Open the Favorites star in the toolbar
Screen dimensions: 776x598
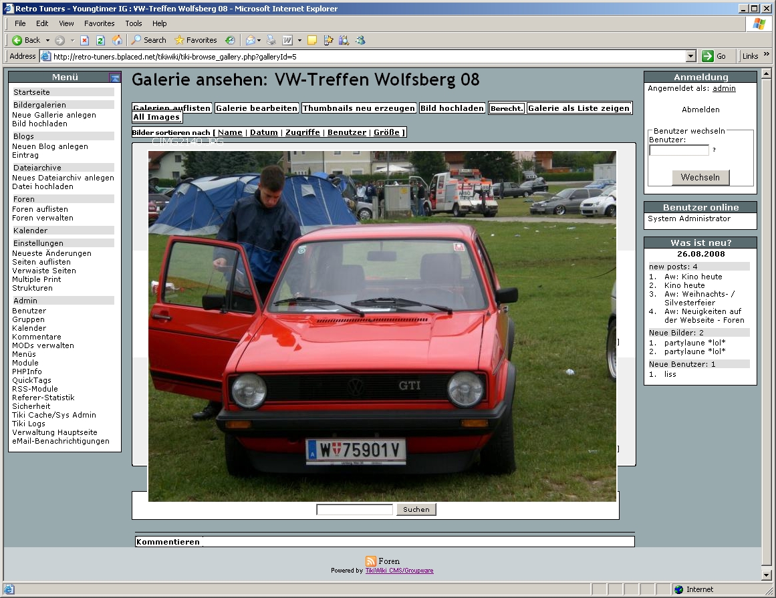click(x=195, y=40)
